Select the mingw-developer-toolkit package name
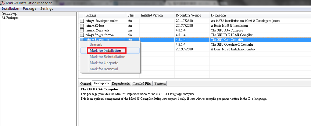The image size is (311, 126). click(102, 21)
